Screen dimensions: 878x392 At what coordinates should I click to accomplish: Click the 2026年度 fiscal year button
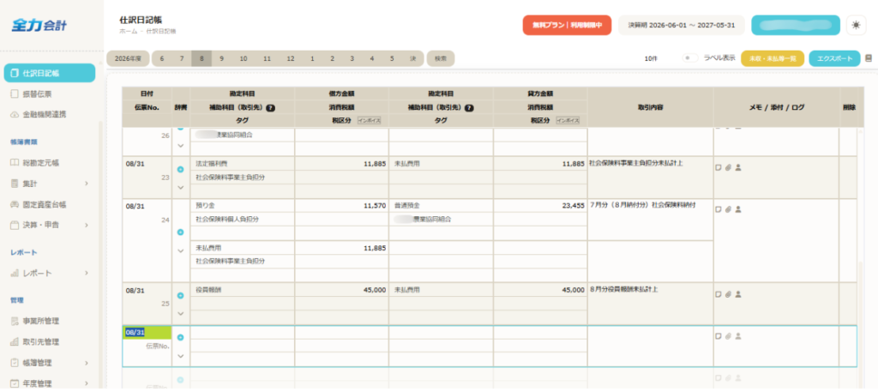[x=129, y=59]
